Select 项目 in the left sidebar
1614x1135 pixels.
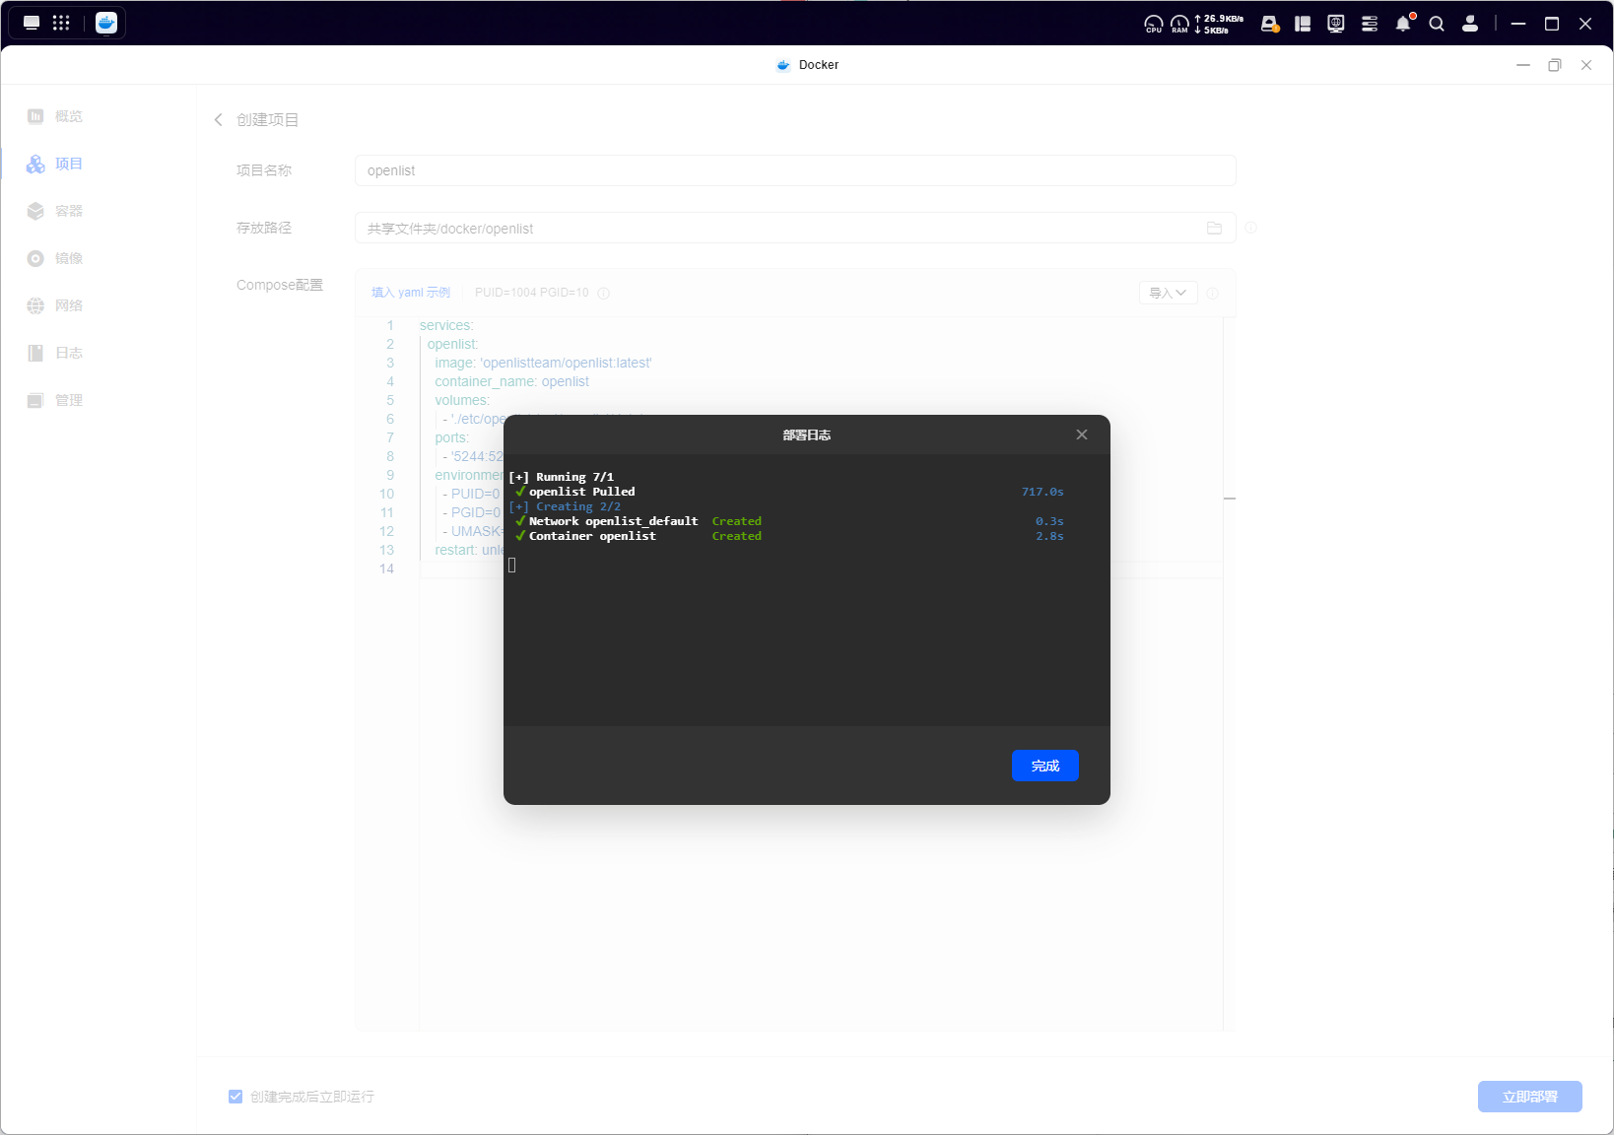pyautogui.click(x=55, y=164)
